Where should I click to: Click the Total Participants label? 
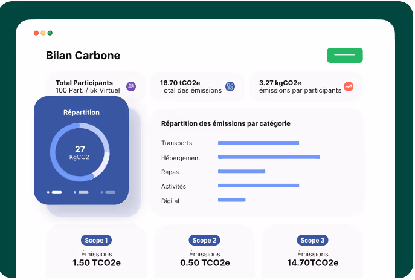tap(84, 83)
